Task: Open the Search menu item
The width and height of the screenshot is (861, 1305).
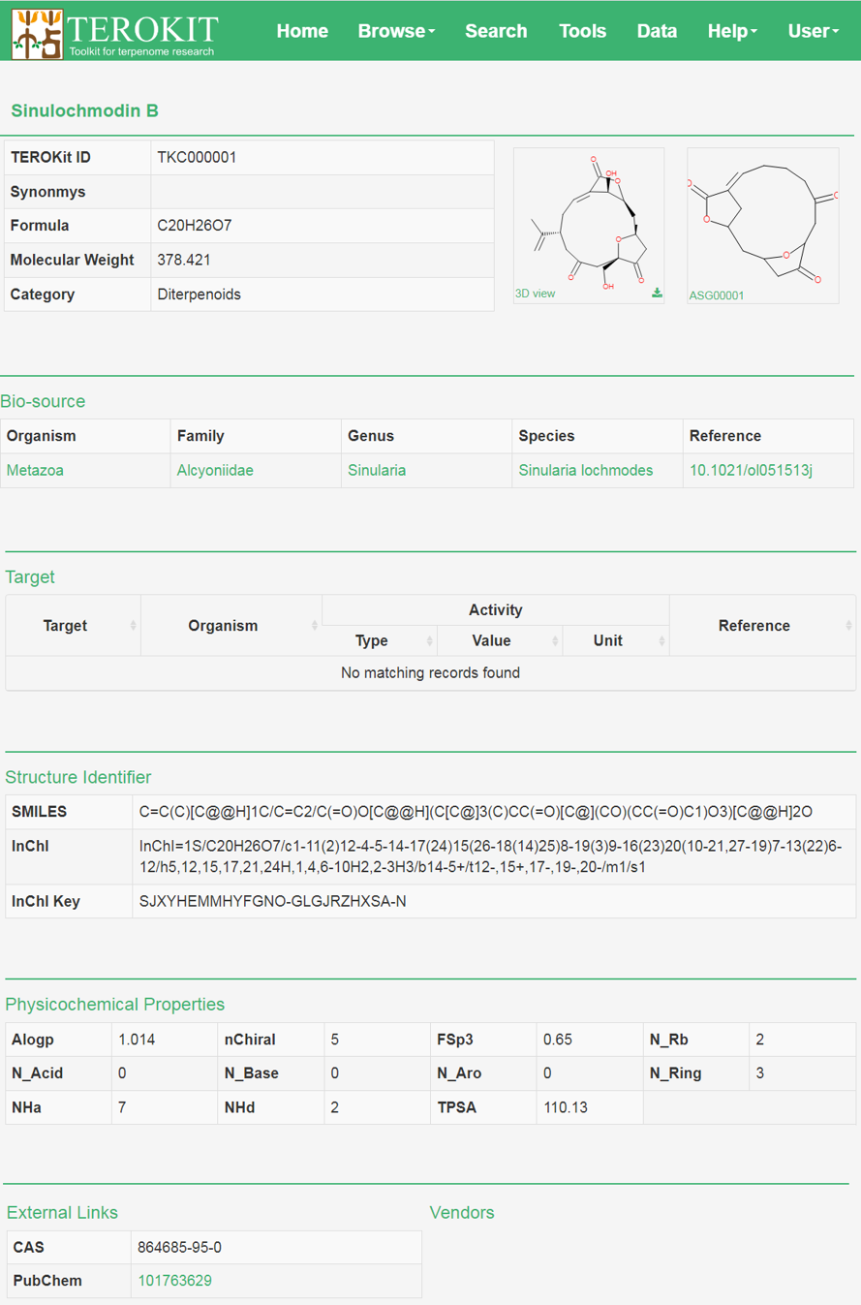Action: 496,31
